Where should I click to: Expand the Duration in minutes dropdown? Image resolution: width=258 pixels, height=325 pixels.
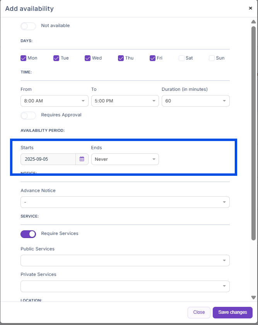pyautogui.click(x=195, y=101)
